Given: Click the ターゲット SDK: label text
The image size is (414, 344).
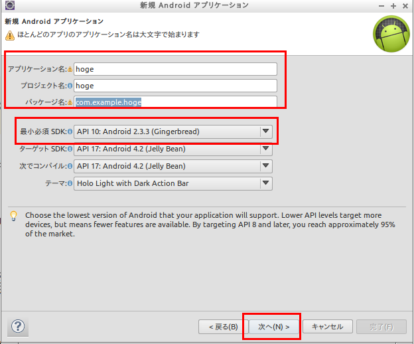Looking at the screenshot, I should (43, 149).
